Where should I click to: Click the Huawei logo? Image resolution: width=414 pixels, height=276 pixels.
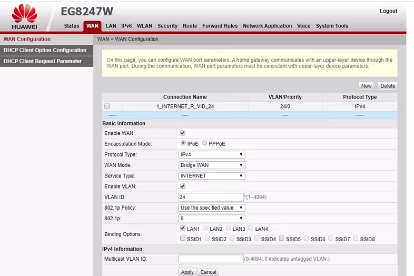(24, 16)
